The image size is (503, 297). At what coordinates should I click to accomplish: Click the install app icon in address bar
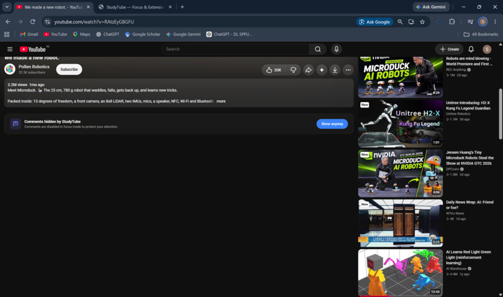(x=411, y=22)
